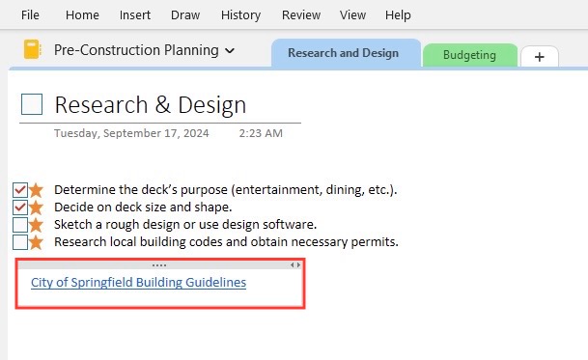Check the Research local building codes checkbox

(x=20, y=242)
